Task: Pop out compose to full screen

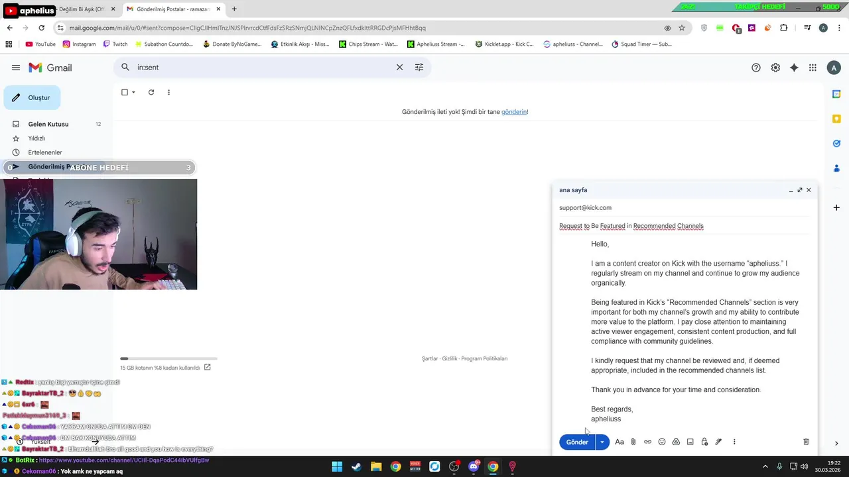Action: (799, 190)
